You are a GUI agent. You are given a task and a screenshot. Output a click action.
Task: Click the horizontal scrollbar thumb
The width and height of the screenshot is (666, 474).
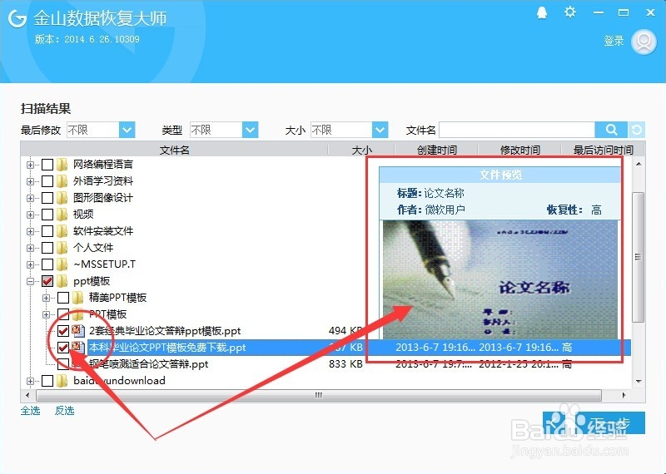319,395
